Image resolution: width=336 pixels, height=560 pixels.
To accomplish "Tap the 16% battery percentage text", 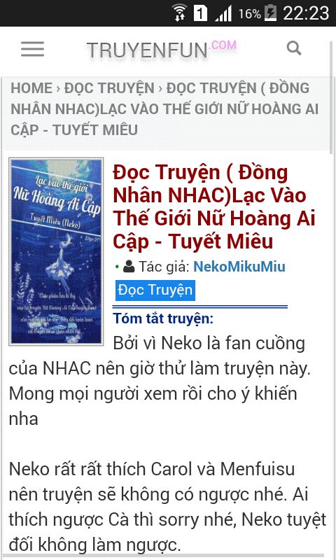I will [x=250, y=13].
